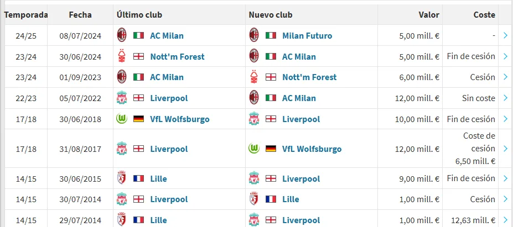Expand details arrow for 6,50 mill. loan fee
The image size is (513, 227).
point(506,149)
